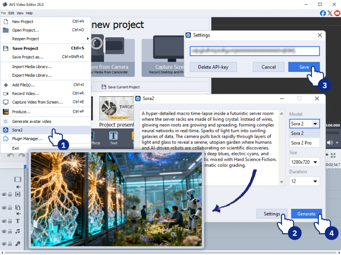The image size is (341, 255).
Task: Click the Capture Video from Screen icon
Action: [x=6, y=102]
